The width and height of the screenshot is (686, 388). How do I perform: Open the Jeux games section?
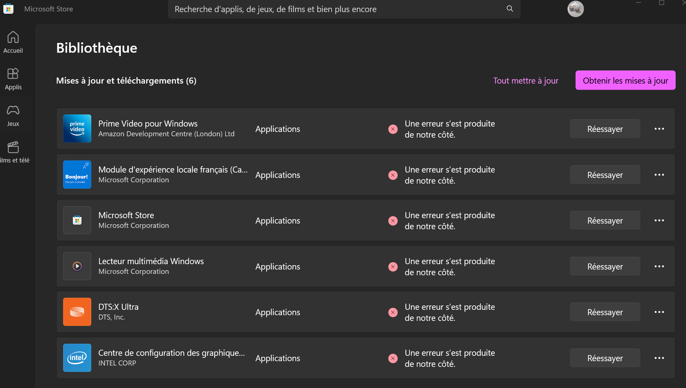click(13, 116)
